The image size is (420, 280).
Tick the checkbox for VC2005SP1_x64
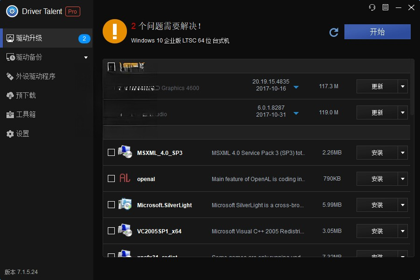(111, 231)
